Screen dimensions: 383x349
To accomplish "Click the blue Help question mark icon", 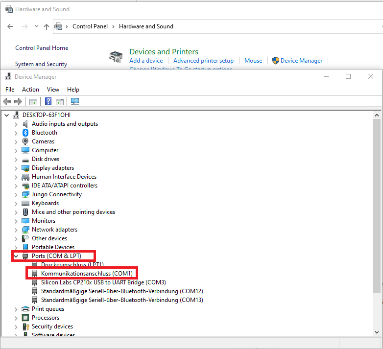I will pyautogui.click(x=48, y=101).
